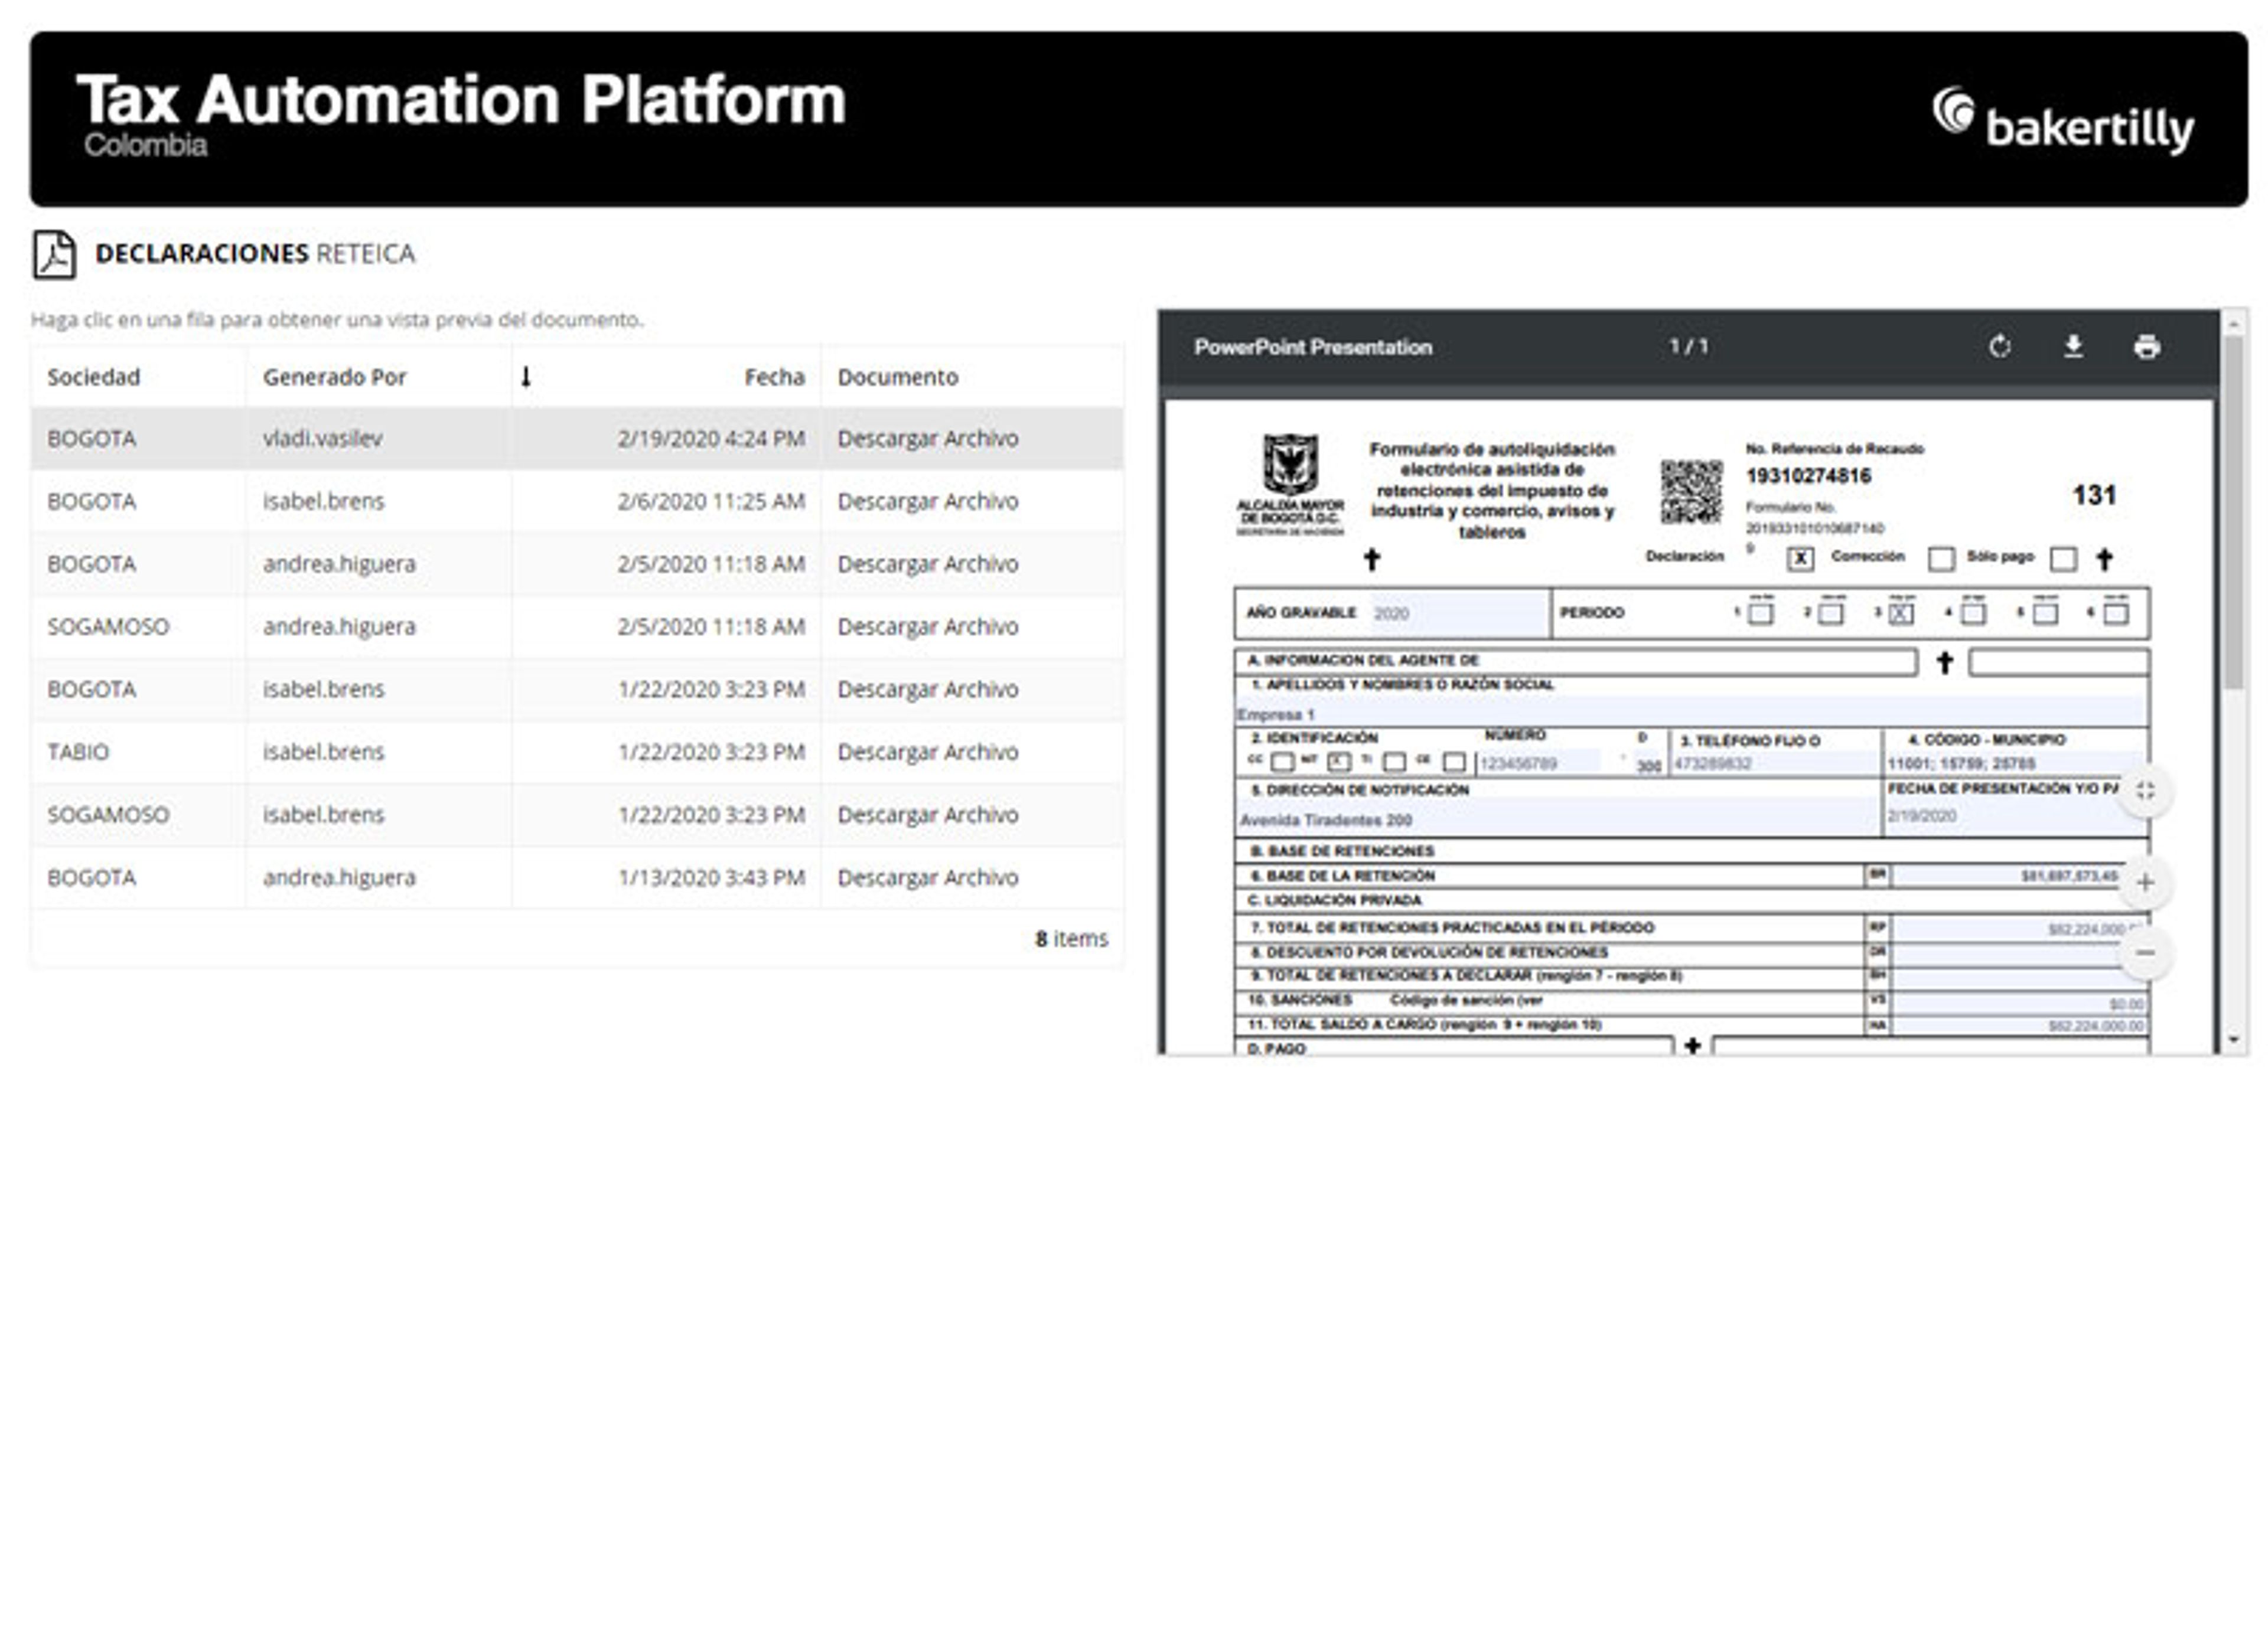Download the previewed PDF document
The image size is (2268, 1652).
click(2073, 346)
